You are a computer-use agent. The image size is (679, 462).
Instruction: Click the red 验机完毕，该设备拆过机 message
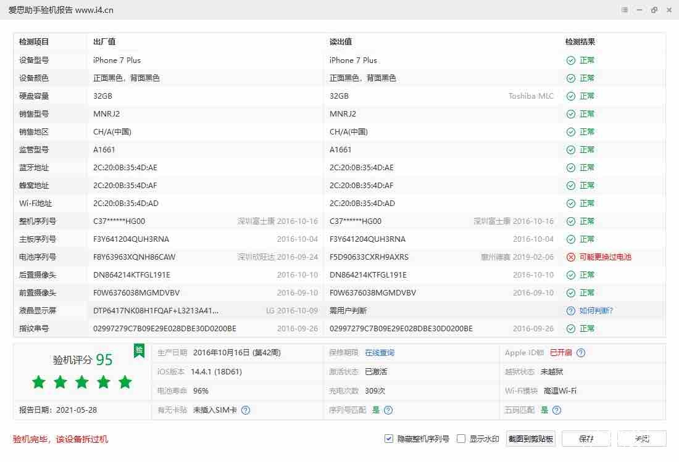pos(60,440)
